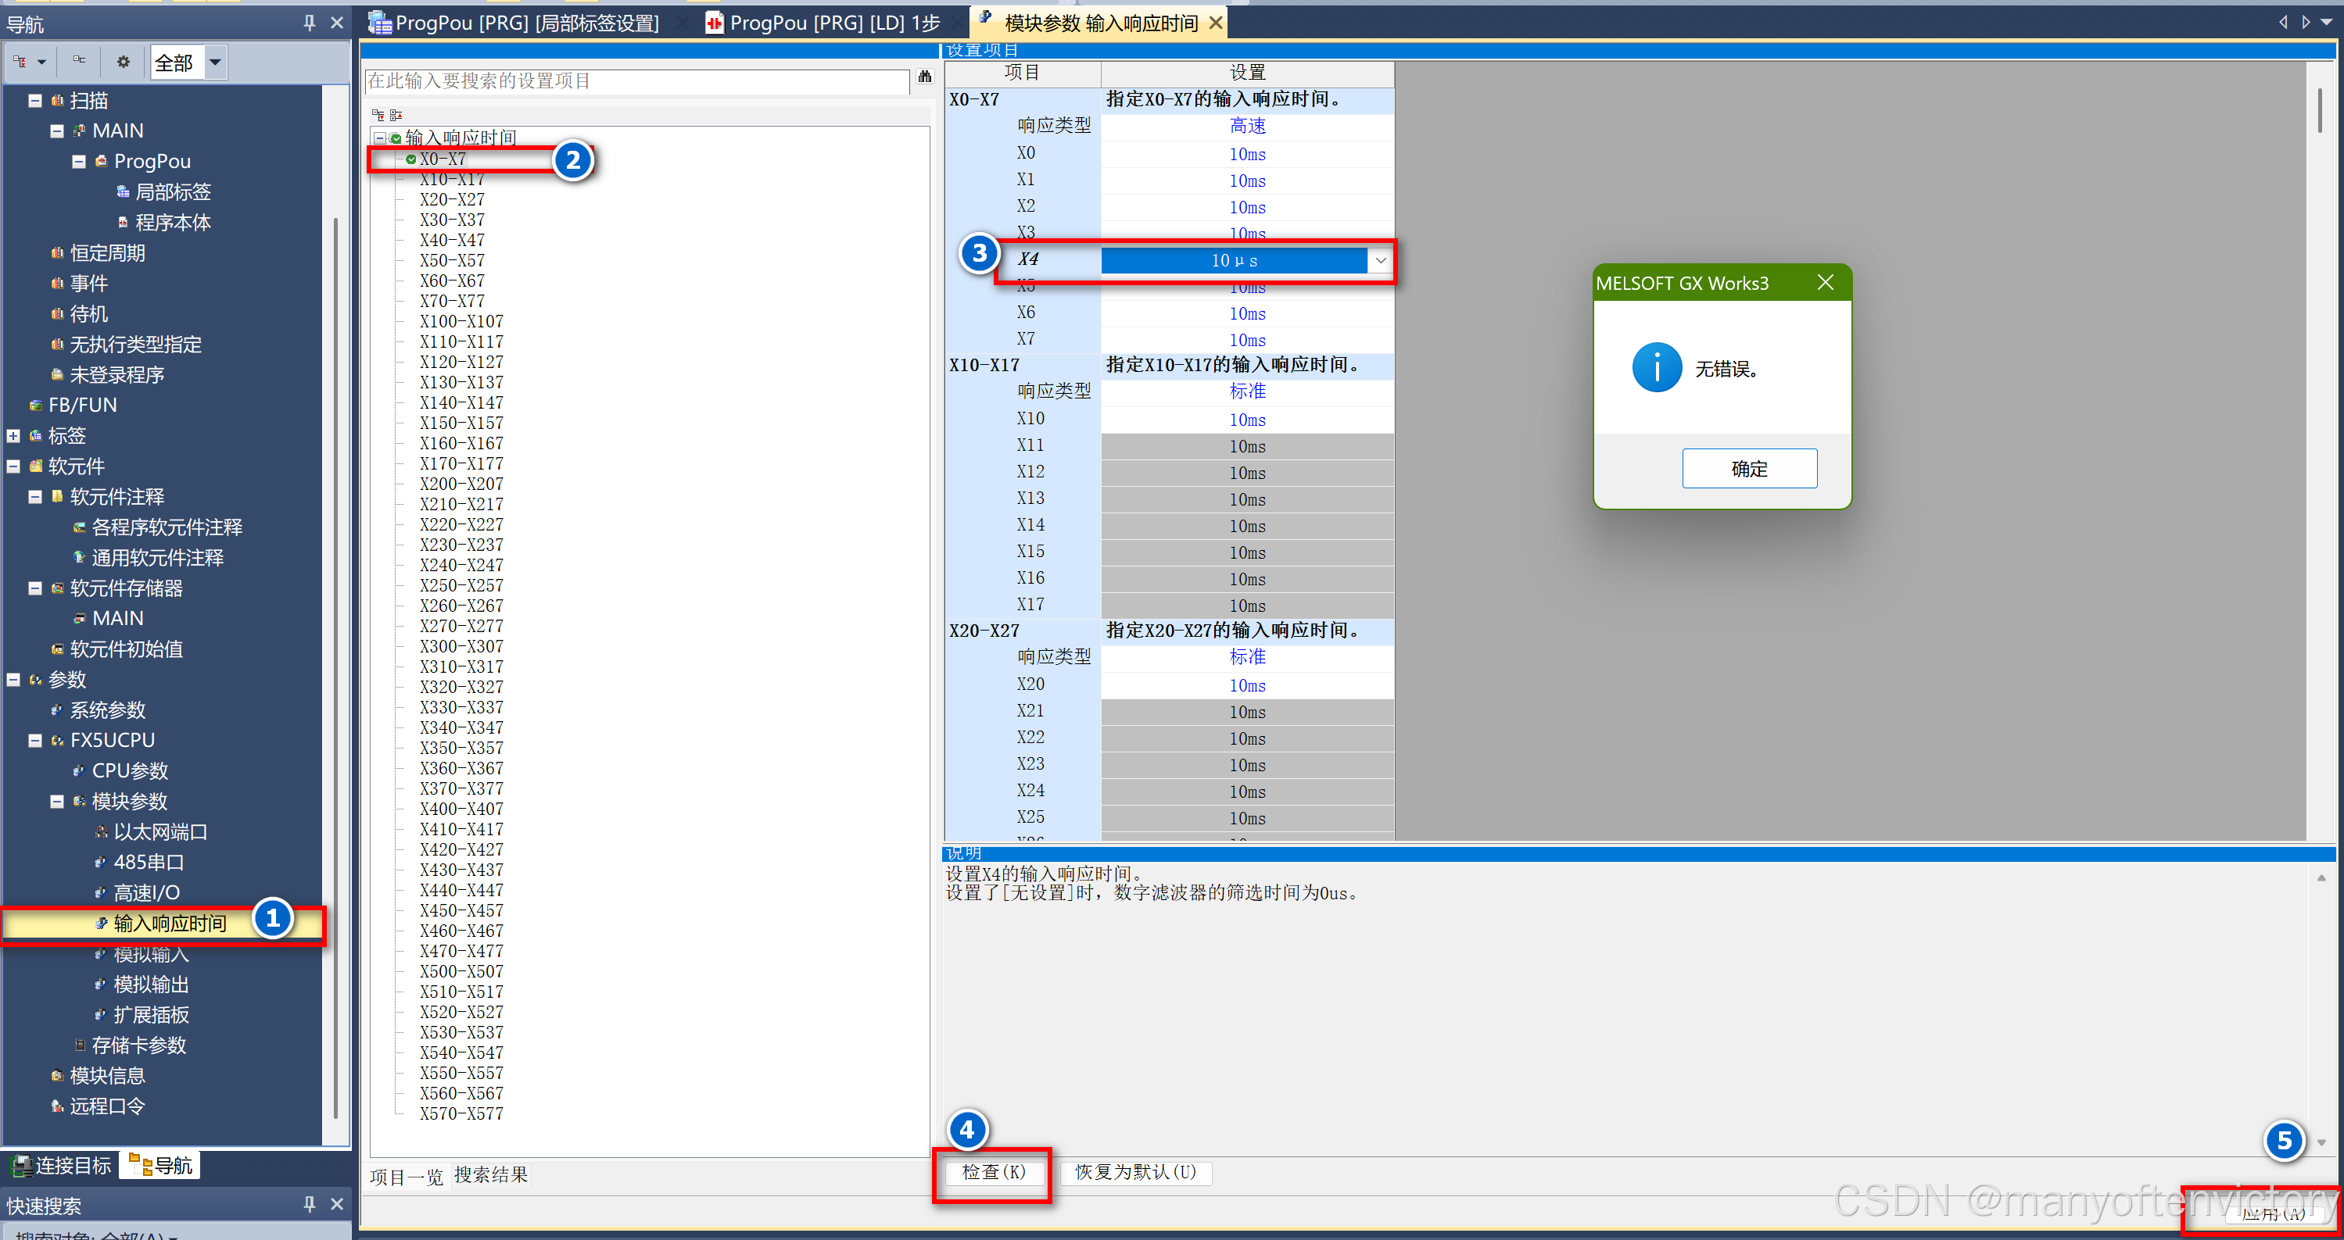Click the info icon in MELSOFT dialog
This screenshot has height=1240, width=2344.
1657,368
